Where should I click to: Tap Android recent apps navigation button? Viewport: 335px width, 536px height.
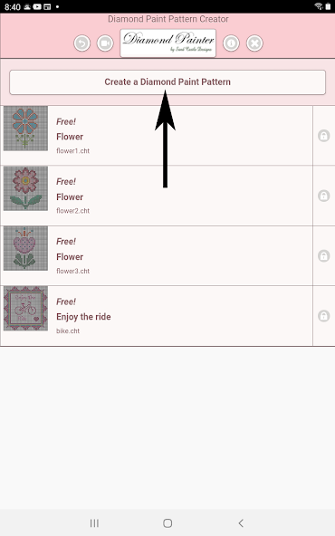94,523
